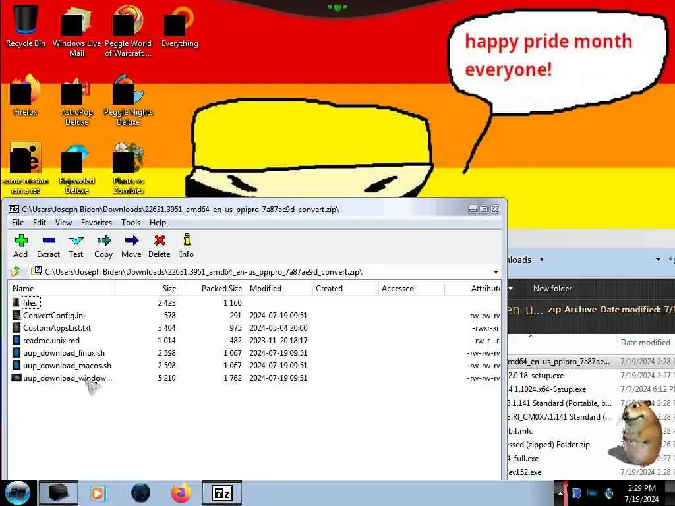The height and width of the screenshot is (506, 675).
Task: Open the View menu
Action: [x=63, y=223]
